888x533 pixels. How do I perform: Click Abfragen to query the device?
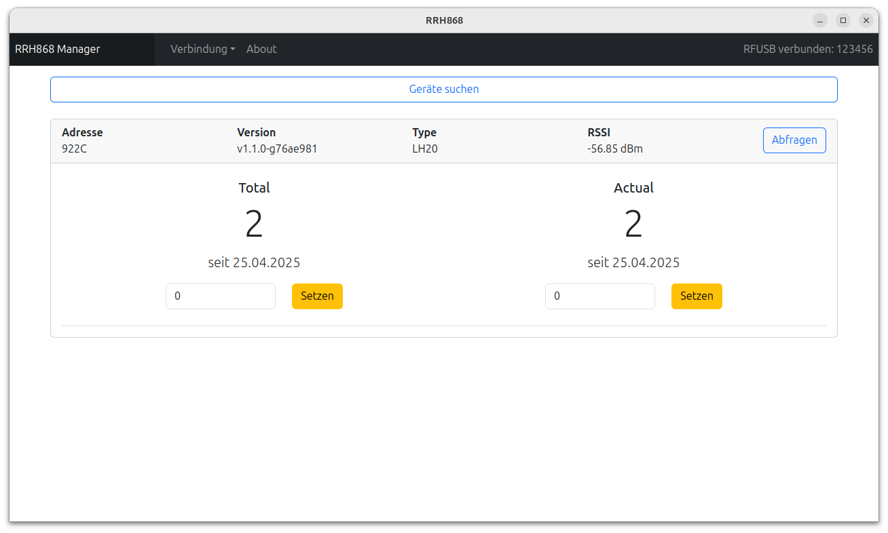(x=794, y=140)
